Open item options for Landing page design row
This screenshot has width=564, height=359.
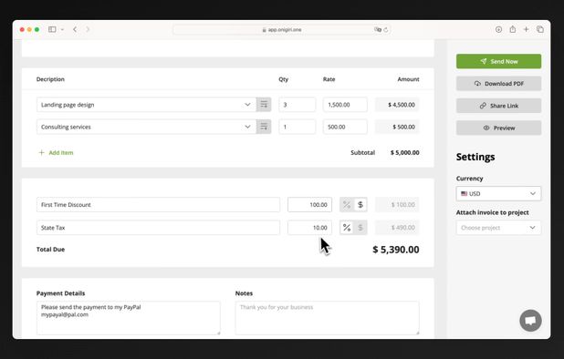tap(264, 105)
